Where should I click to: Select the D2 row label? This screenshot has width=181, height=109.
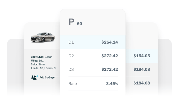tap(71, 56)
